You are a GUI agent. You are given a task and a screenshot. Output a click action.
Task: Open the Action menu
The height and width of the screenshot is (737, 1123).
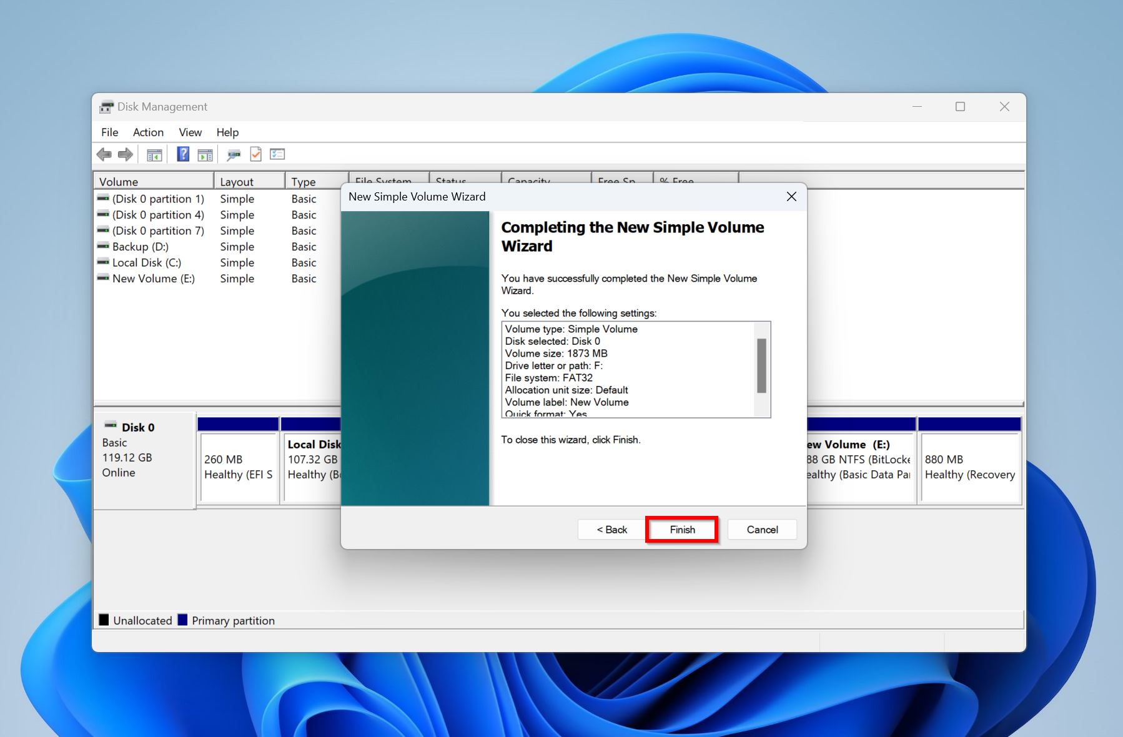click(148, 132)
